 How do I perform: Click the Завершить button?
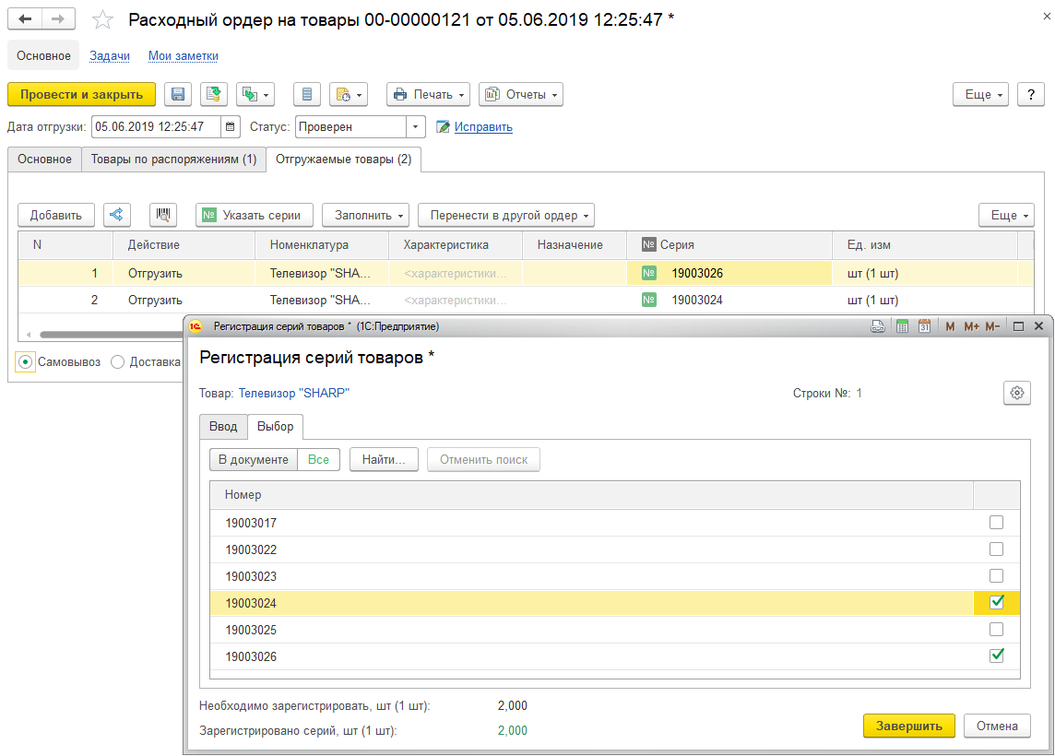[x=908, y=726]
